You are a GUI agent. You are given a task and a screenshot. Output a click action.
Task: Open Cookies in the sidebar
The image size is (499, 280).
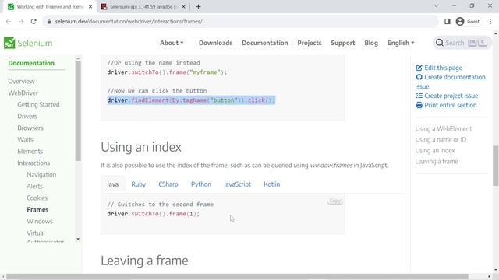(37, 198)
